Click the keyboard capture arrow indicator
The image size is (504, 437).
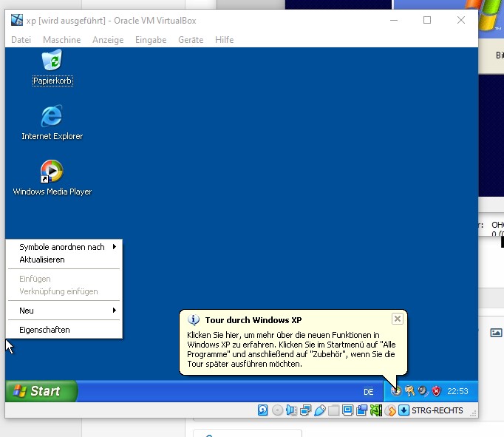click(x=403, y=410)
